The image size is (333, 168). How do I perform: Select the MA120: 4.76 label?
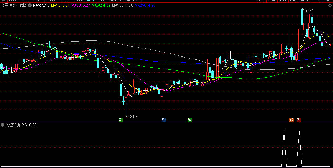point(122,5)
